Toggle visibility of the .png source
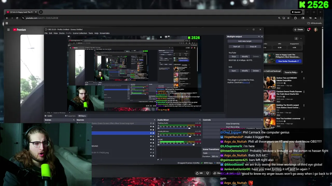Viewport: 332px width, 186px height. (x=151, y=153)
